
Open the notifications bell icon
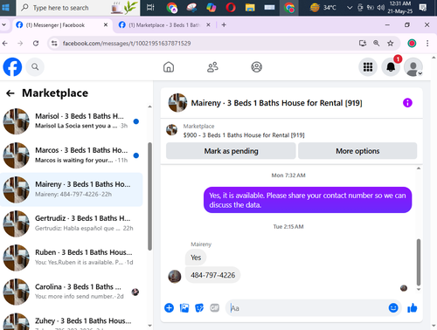[391, 67]
